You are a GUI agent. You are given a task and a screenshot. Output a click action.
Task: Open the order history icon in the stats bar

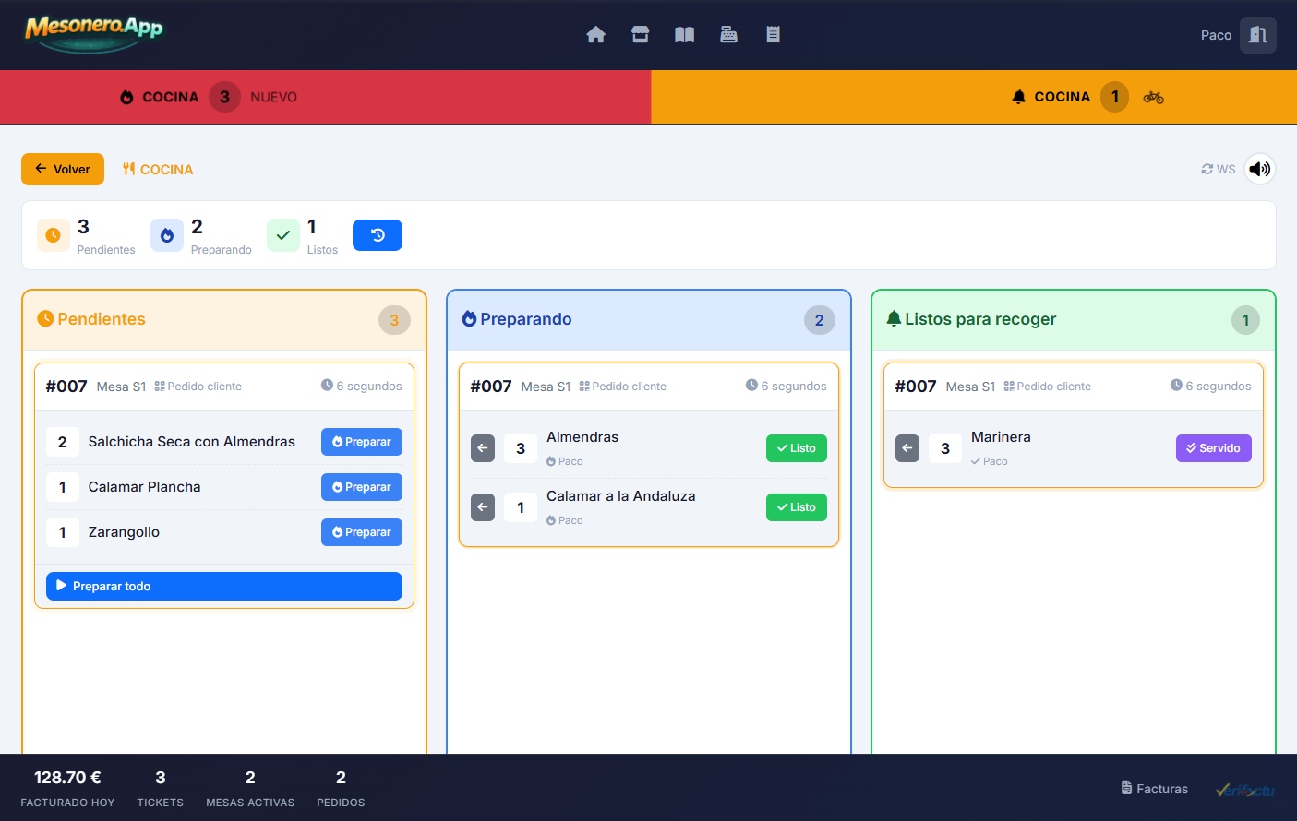pyautogui.click(x=377, y=235)
